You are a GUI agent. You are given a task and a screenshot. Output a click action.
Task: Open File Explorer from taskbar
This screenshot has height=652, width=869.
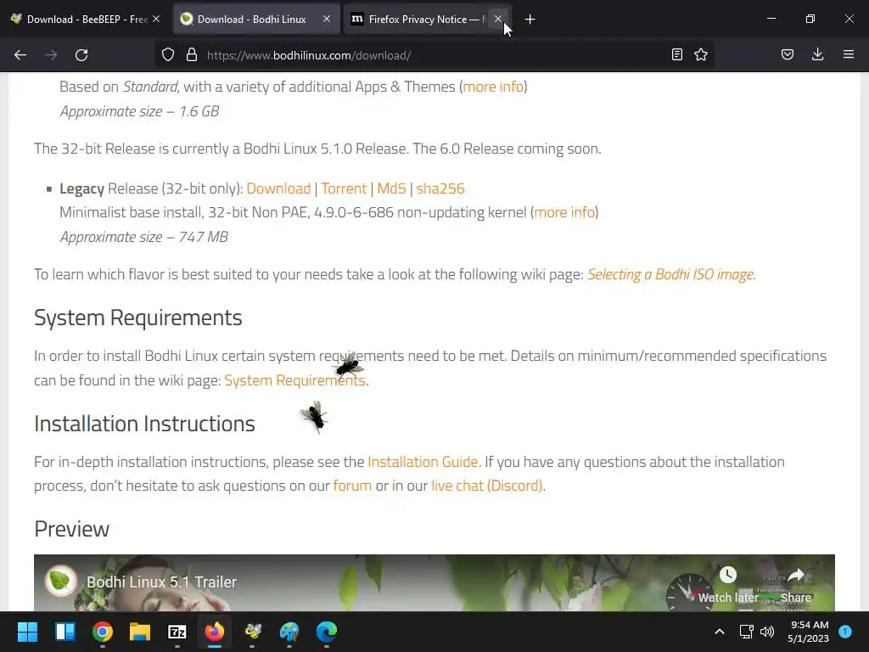click(140, 632)
